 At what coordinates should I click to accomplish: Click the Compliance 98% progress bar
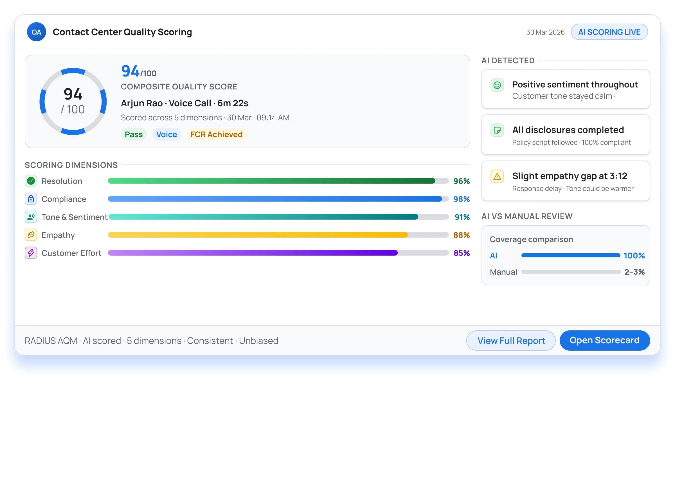pos(278,199)
